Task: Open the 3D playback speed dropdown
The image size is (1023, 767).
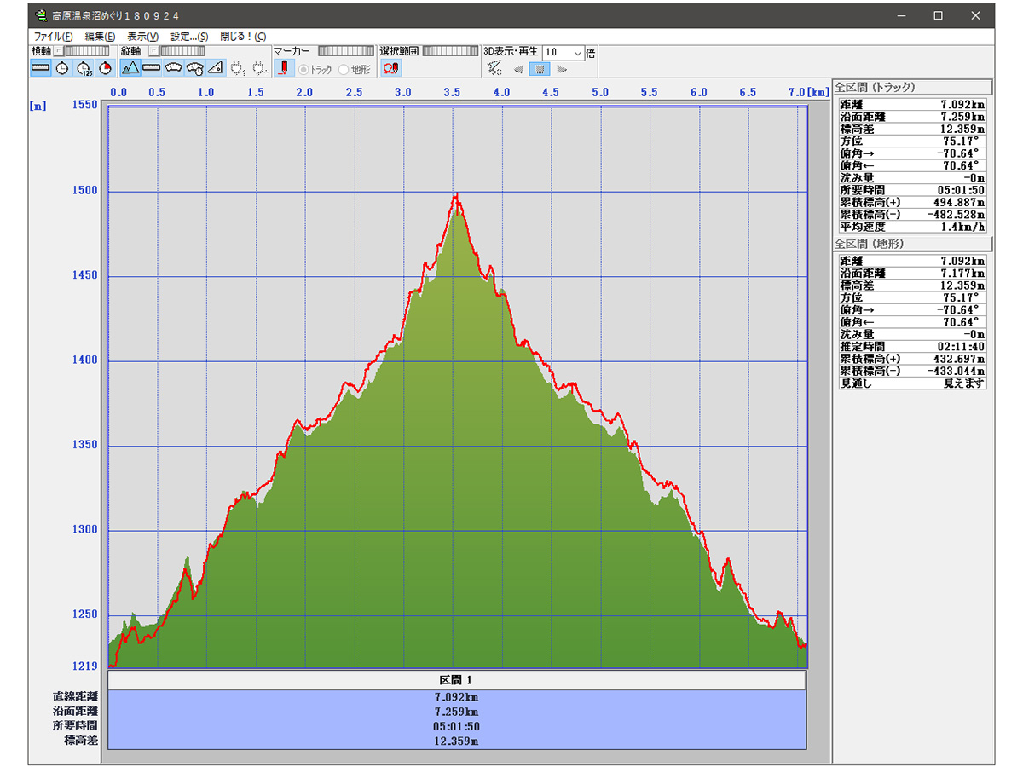Action: coord(578,53)
